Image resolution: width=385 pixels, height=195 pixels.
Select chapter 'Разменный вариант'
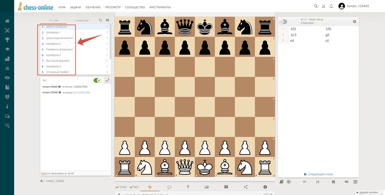[59, 50]
